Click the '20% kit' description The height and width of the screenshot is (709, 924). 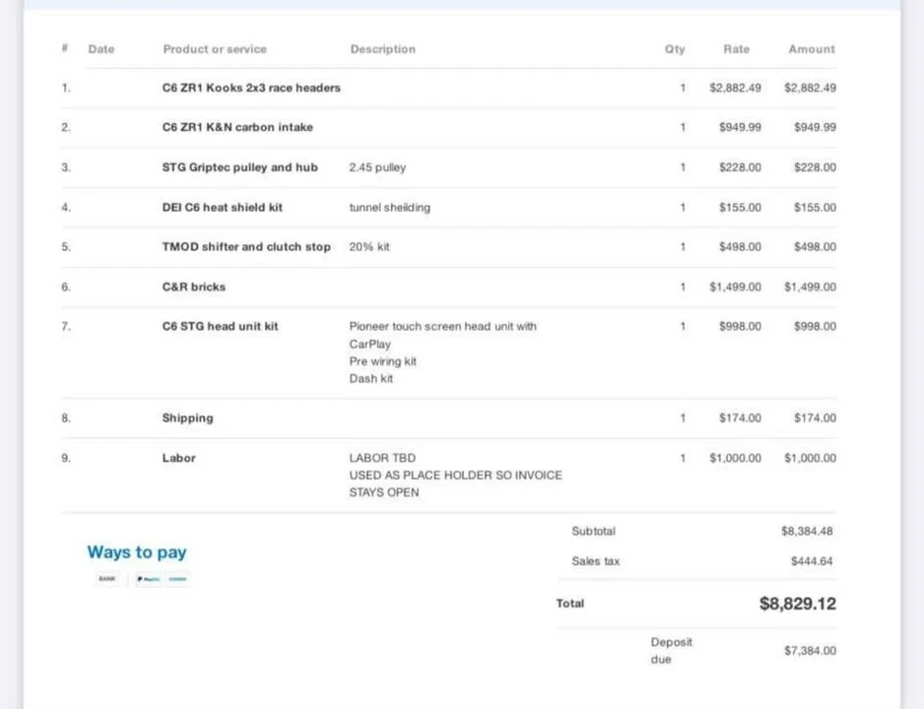click(x=368, y=247)
